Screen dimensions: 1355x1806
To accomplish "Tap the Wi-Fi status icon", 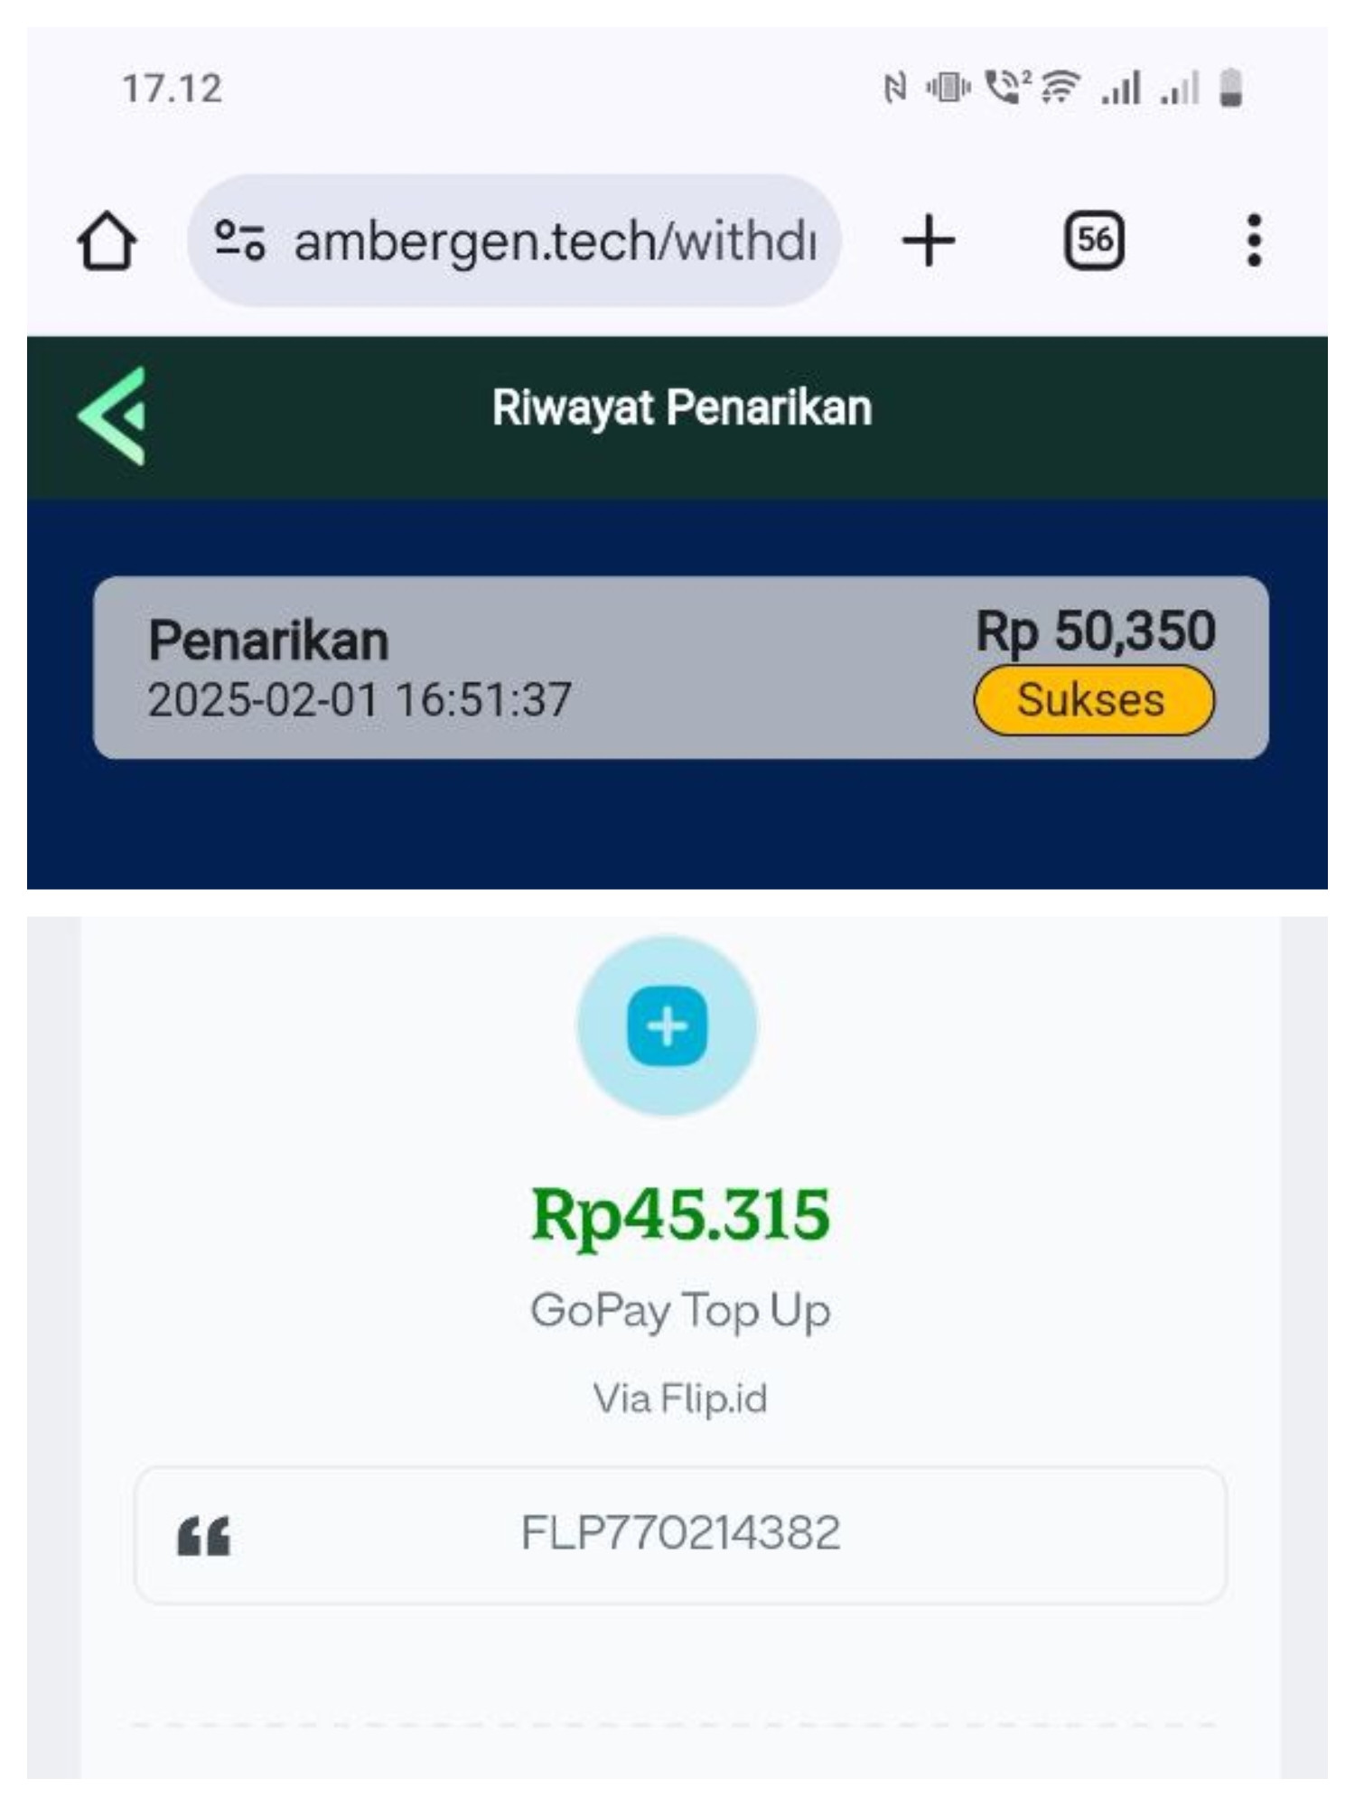I will coord(1061,88).
